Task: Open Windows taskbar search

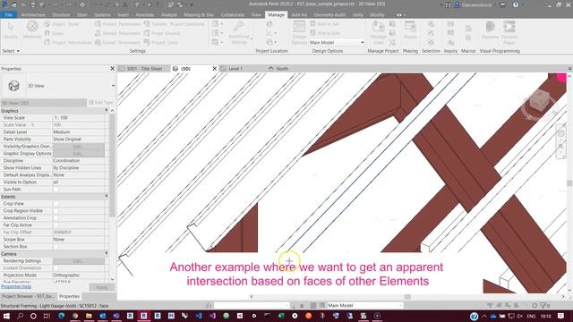Action: [20, 316]
